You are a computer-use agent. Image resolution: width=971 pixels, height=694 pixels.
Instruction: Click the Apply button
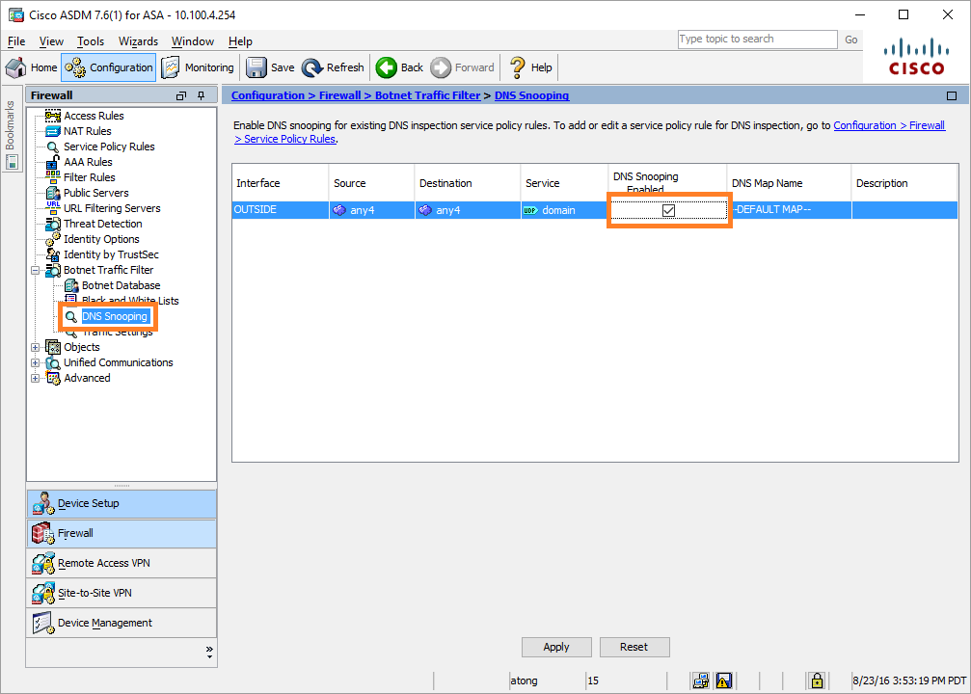point(556,647)
